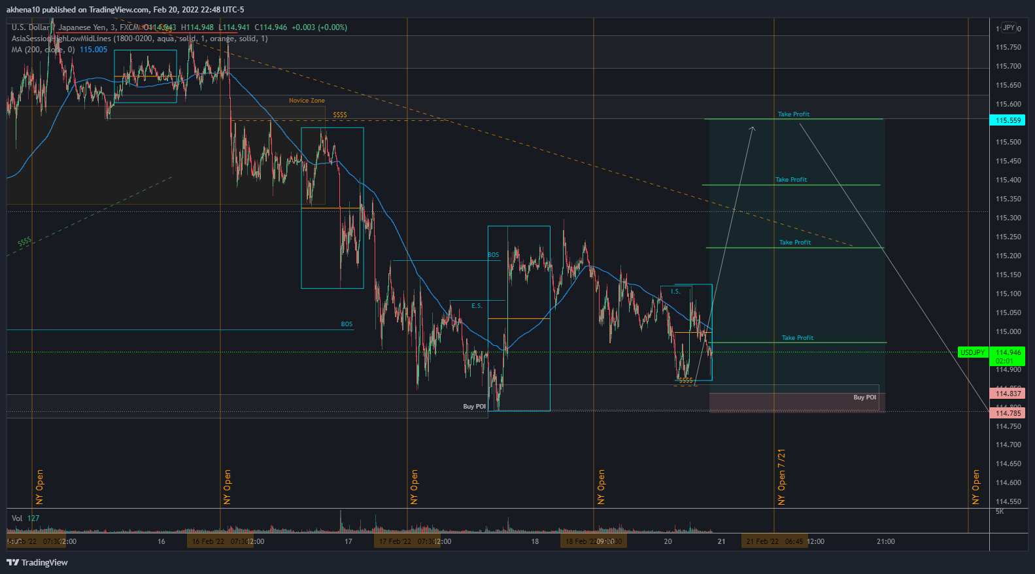This screenshot has height=574, width=1035.
Task: Click the akhena10 published on TradingView.com header
Action: (x=125, y=10)
